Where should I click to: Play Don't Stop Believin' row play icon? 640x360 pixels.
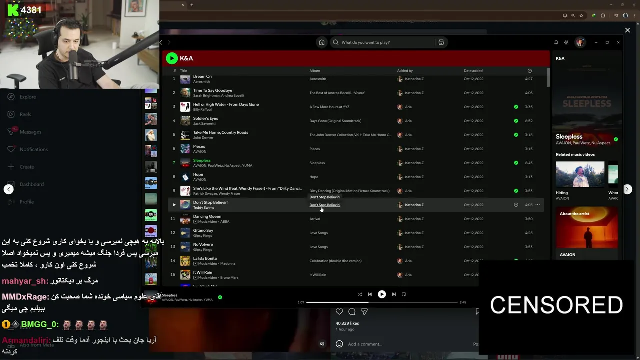point(174,205)
